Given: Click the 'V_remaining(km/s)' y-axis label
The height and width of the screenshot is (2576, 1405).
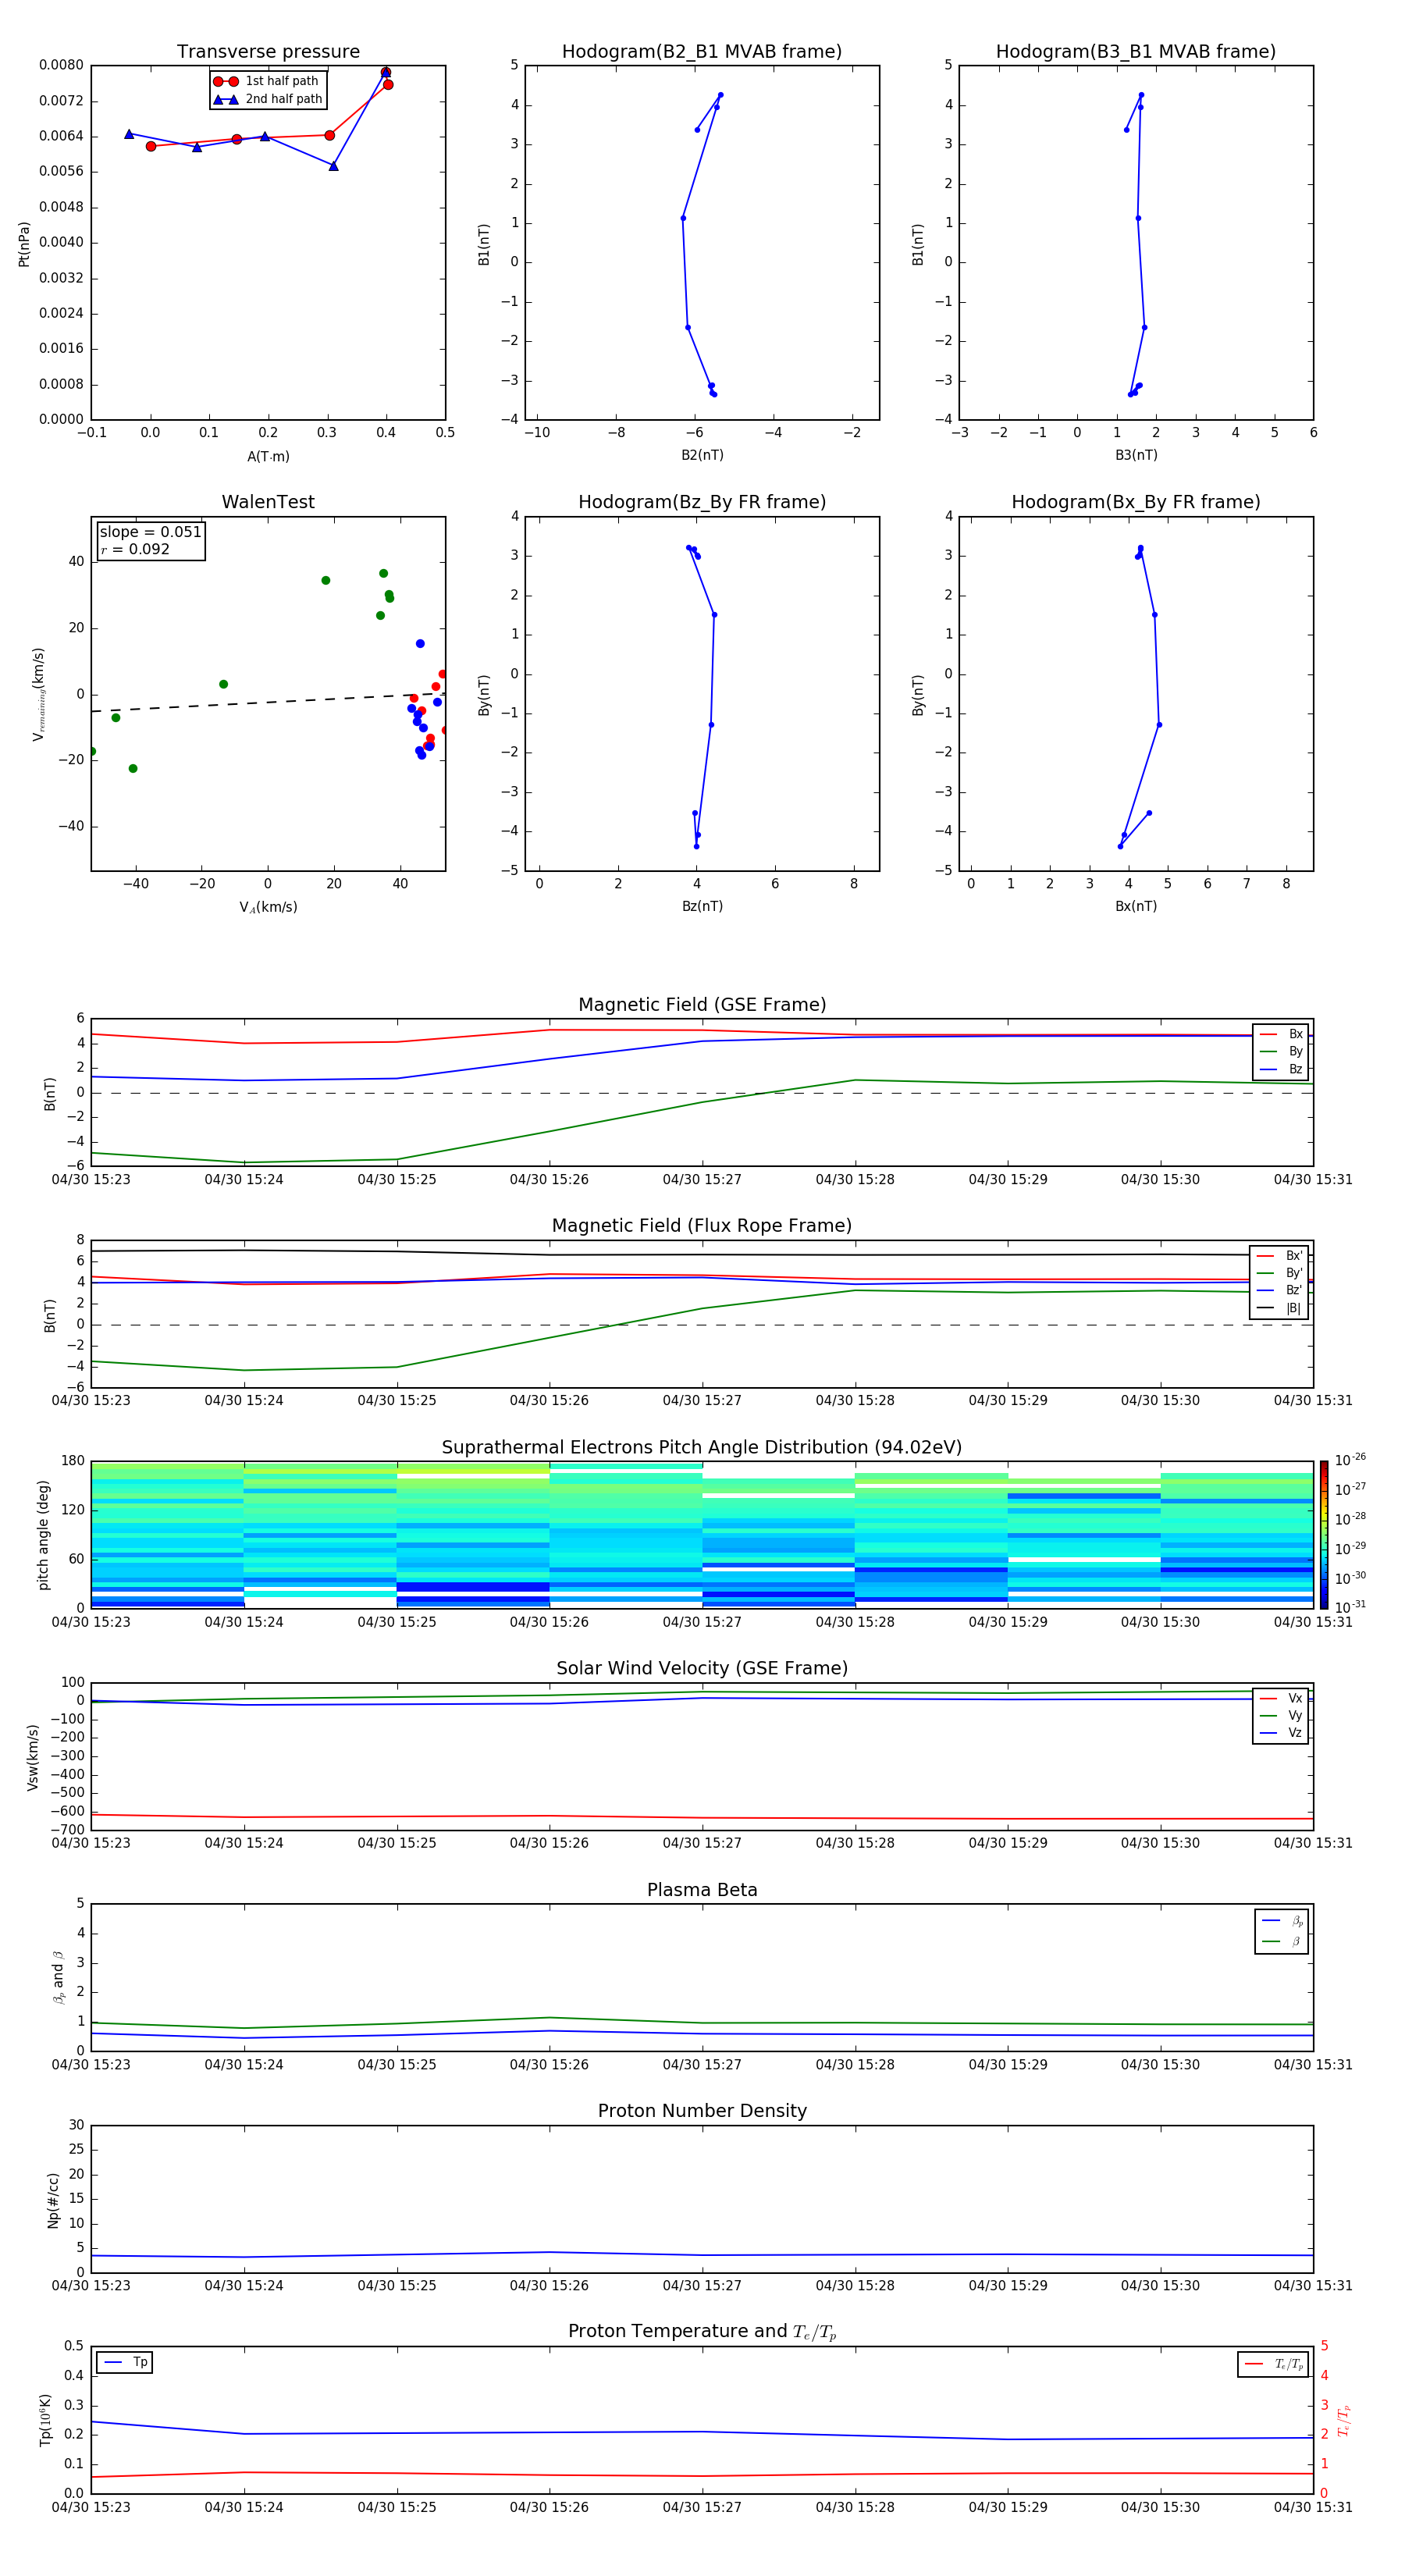Looking at the screenshot, I should tap(39, 694).
